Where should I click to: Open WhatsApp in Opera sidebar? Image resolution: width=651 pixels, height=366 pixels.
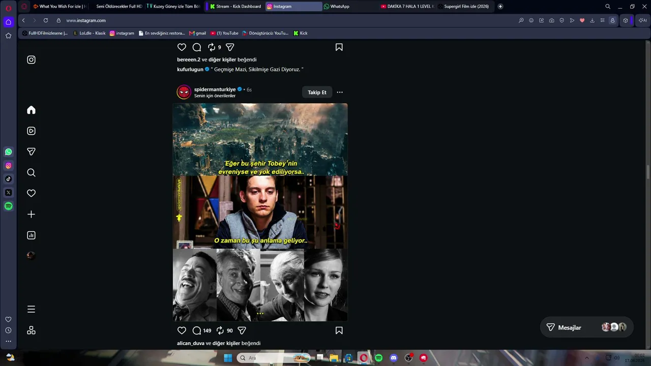pyautogui.click(x=8, y=151)
